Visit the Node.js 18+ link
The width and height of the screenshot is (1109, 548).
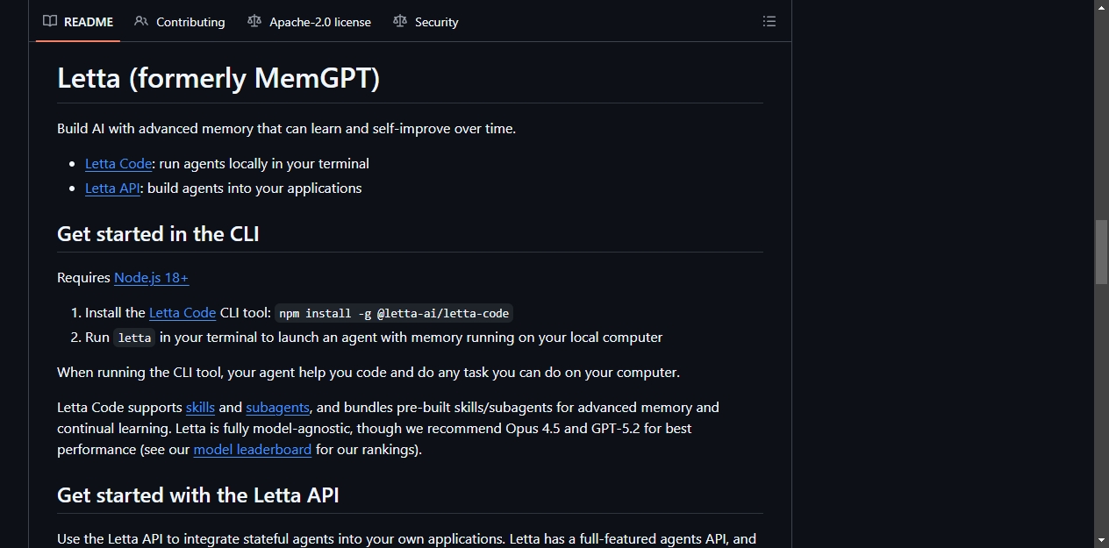click(151, 278)
